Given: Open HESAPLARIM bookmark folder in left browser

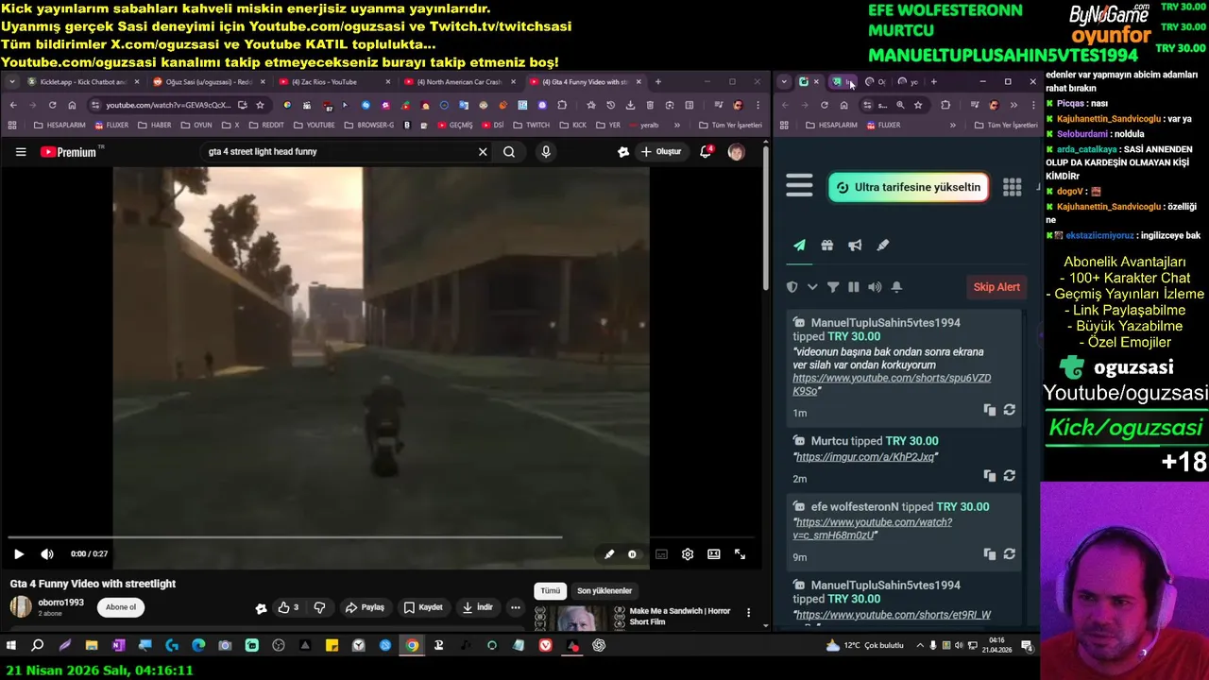Looking at the screenshot, I should coord(59,125).
